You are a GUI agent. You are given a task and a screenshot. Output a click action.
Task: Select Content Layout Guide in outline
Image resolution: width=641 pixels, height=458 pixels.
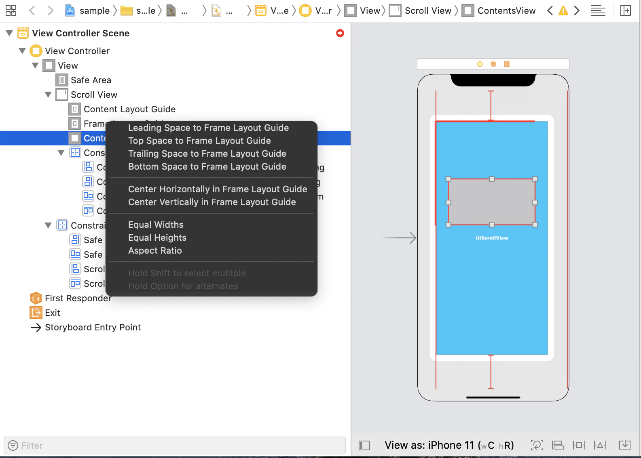coord(123,109)
